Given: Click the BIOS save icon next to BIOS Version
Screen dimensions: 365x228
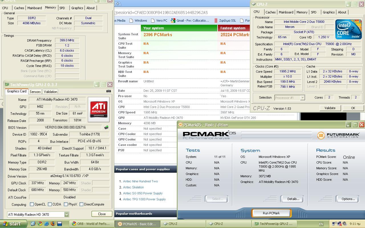Looking at the screenshot, I should pos(106,127).
